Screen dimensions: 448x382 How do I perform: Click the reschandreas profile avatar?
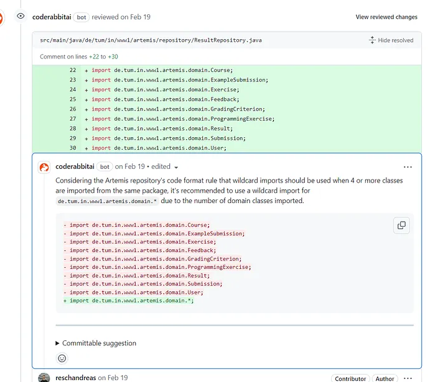click(44, 378)
